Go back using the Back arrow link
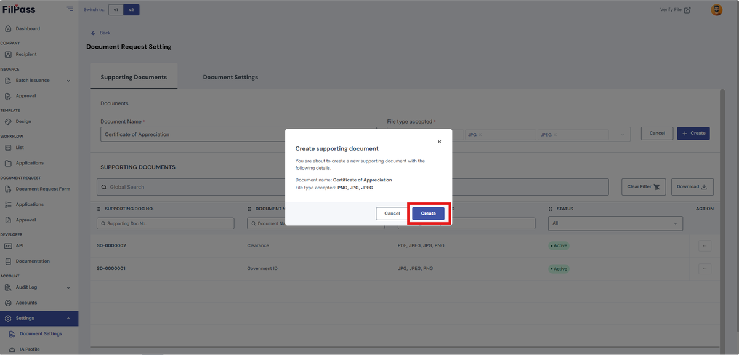This screenshot has height=355, width=739. (101, 33)
